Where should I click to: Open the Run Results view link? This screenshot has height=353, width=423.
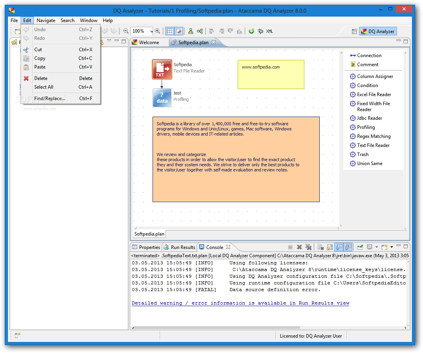pos(240,303)
